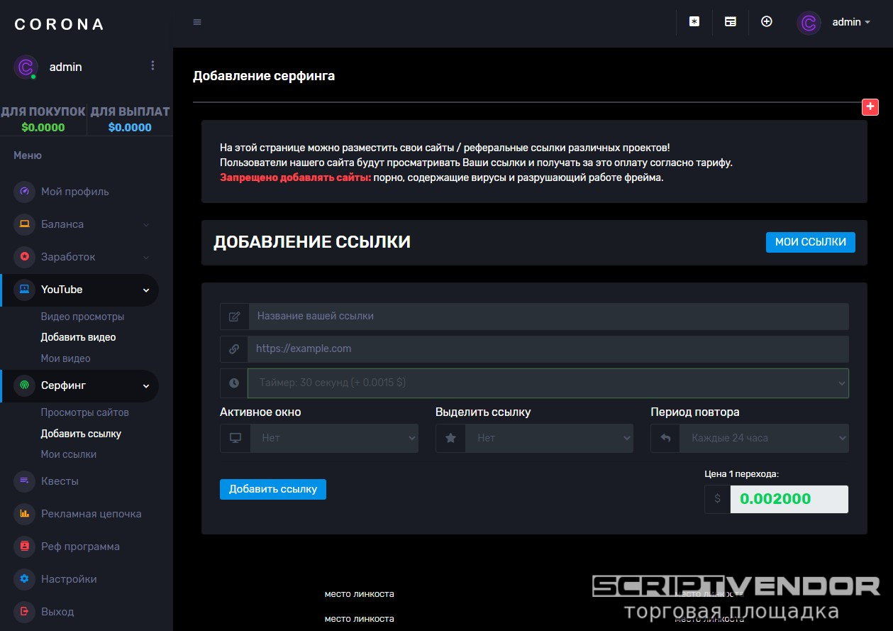Open the table layout icon in header
Screen dimensions: 893x631
(x=730, y=22)
